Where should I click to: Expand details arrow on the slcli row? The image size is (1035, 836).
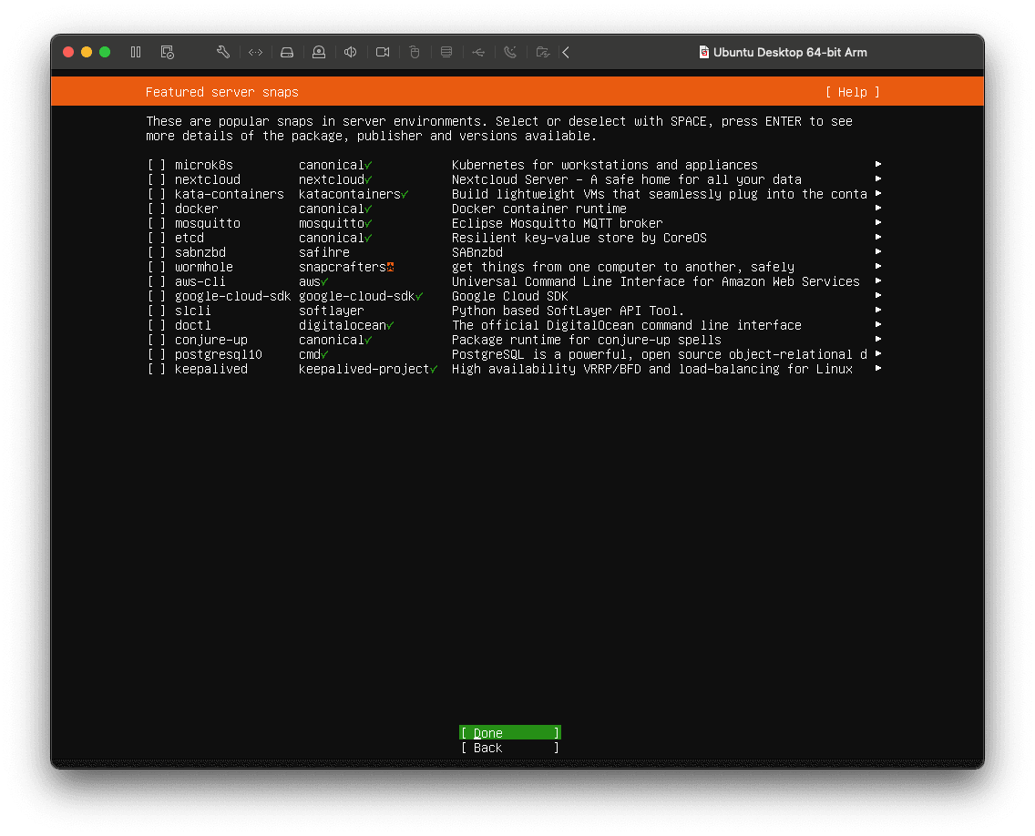click(878, 310)
